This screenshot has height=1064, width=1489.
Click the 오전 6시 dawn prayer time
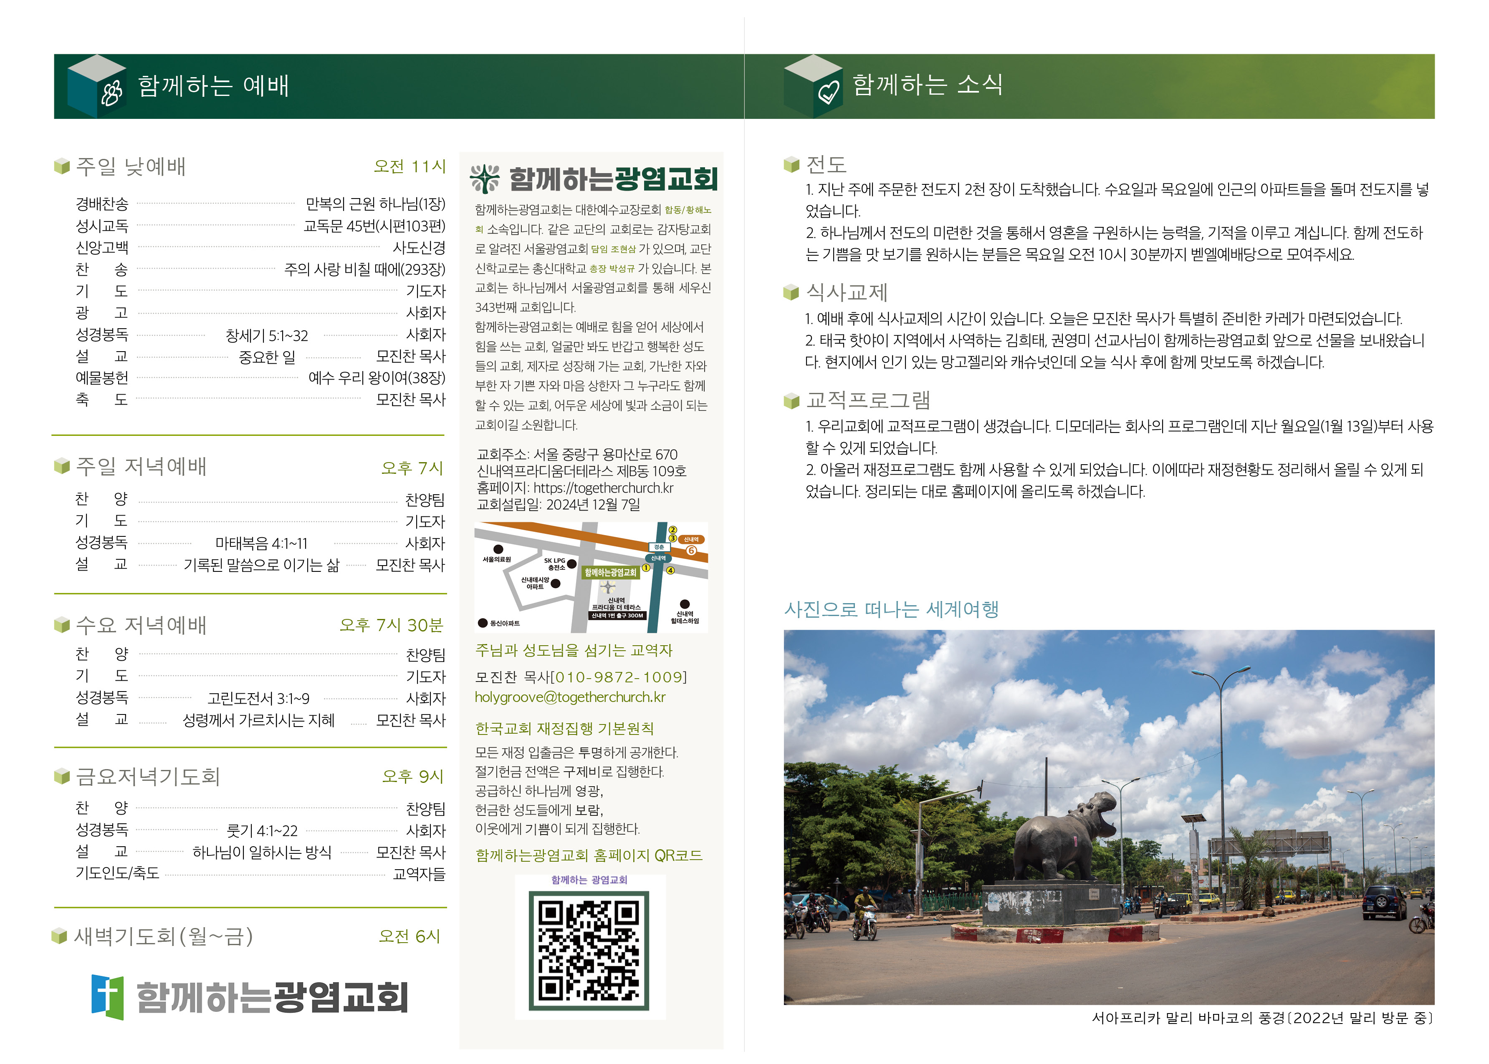(x=409, y=936)
